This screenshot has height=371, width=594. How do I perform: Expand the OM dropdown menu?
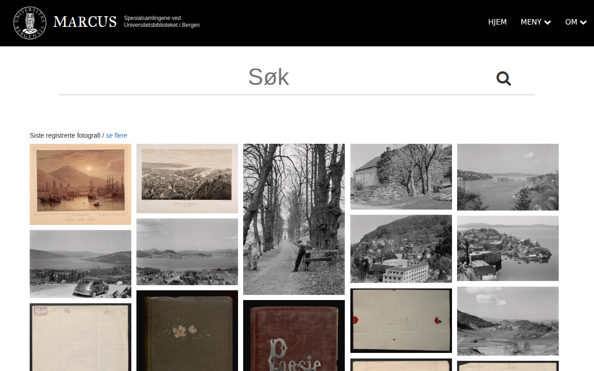click(575, 22)
